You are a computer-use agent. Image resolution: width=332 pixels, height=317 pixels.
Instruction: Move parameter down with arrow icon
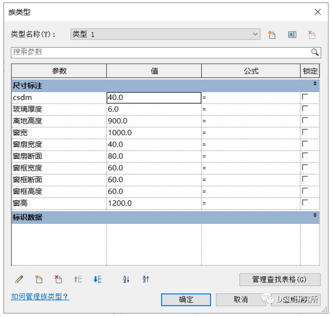(98, 279)
